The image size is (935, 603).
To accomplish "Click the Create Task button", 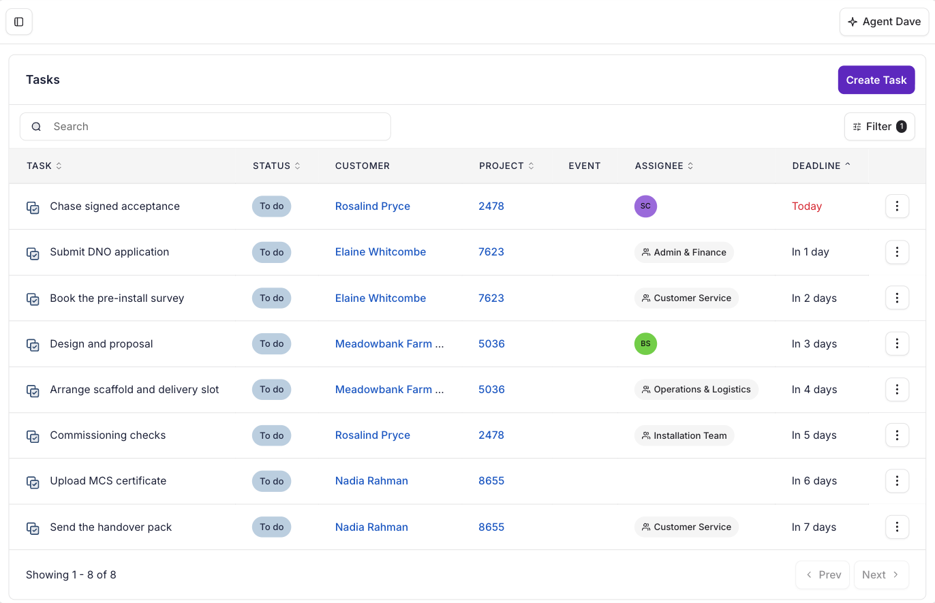I will point(876,80).
